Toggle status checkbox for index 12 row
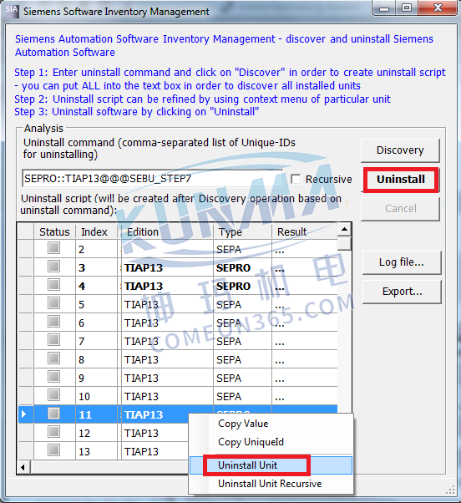 53,431
